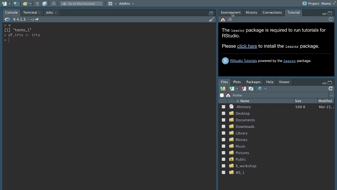The width and height of the screenshot is (337, 190).
Task: Click the console pane maximize icon
Action: [211, 13]
